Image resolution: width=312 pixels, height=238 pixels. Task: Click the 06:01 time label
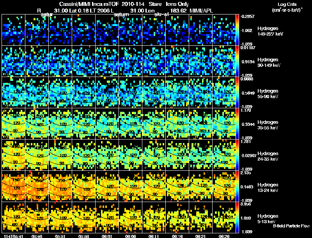[107, 236]
